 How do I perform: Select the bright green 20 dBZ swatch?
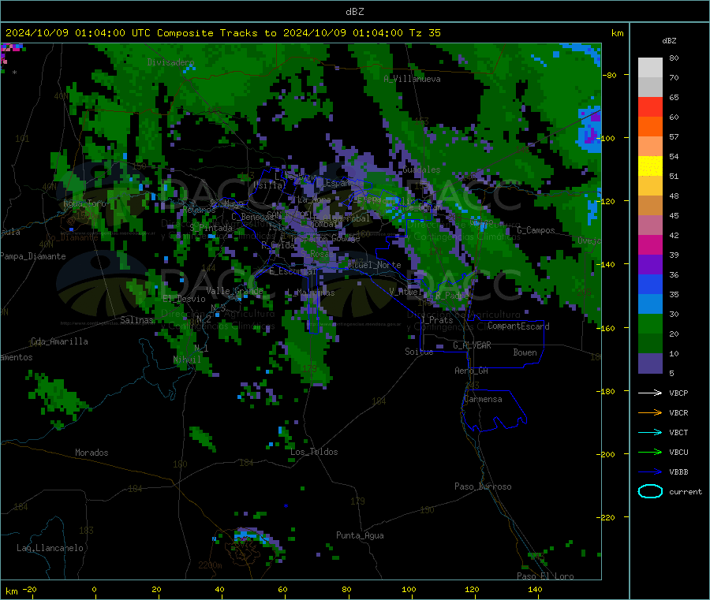(x=650, y=323)
